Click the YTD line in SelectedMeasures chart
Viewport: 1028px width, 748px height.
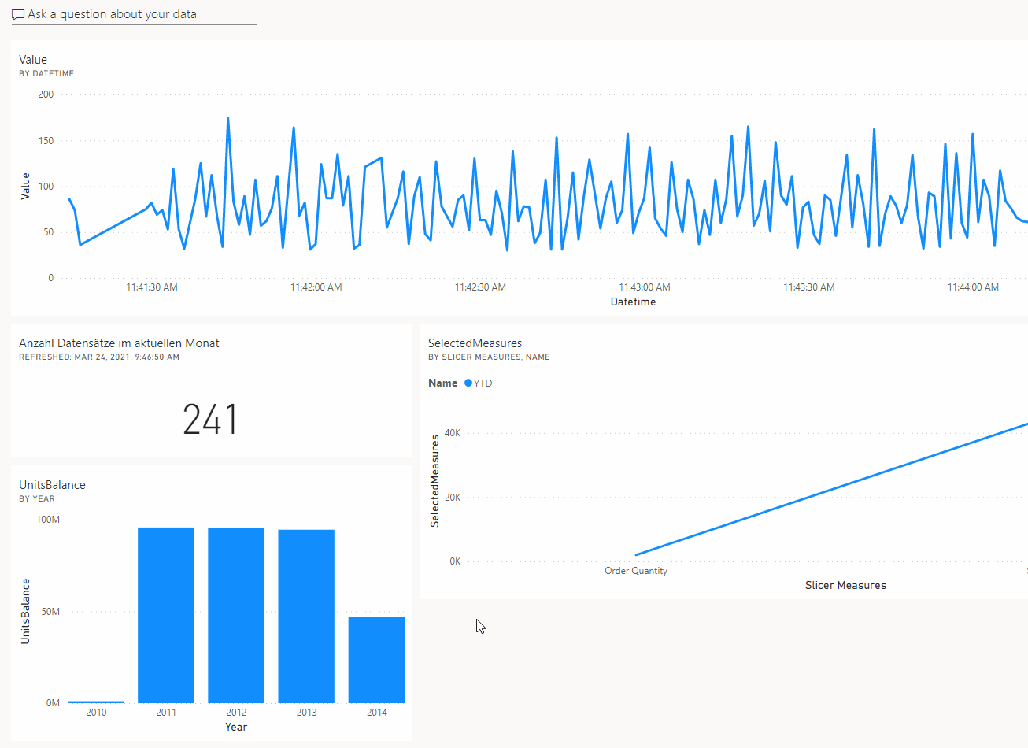(x=831, y=489)
